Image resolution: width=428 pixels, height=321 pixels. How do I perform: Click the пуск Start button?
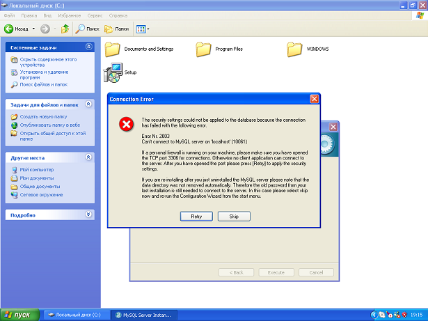[x=19, y=315]
